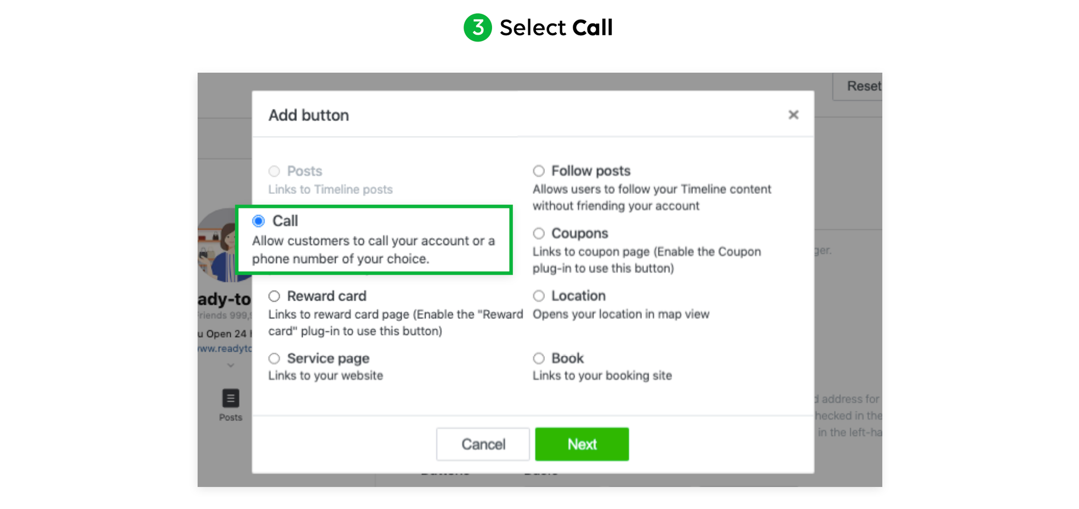Image resolution: width=1079 pixels, height=509 pixels.
Task: Choose the Book radio option
Action: tap(538, 358)
